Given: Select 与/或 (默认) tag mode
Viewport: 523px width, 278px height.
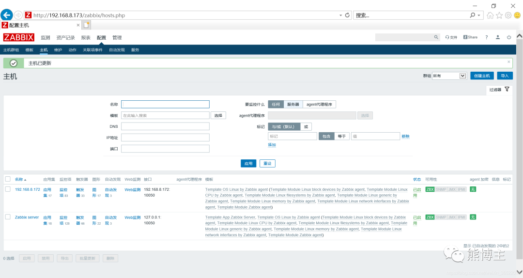Looking at the screenshot, I should coord(284,127).
